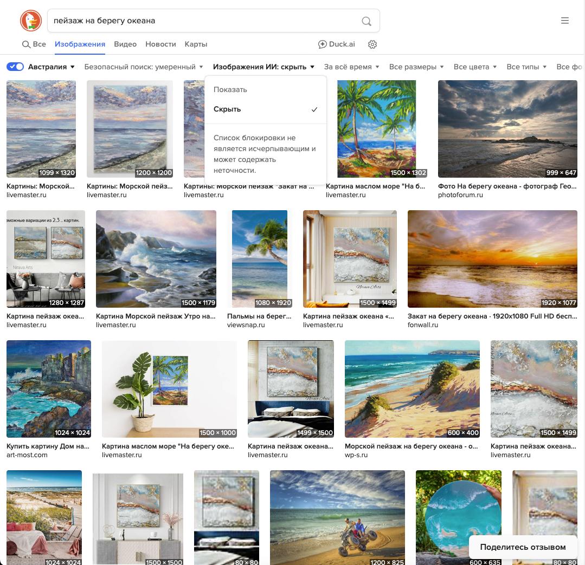585x565 pixels.
Task: Select Скрыть option with checkmark
Action: (265, 109)
